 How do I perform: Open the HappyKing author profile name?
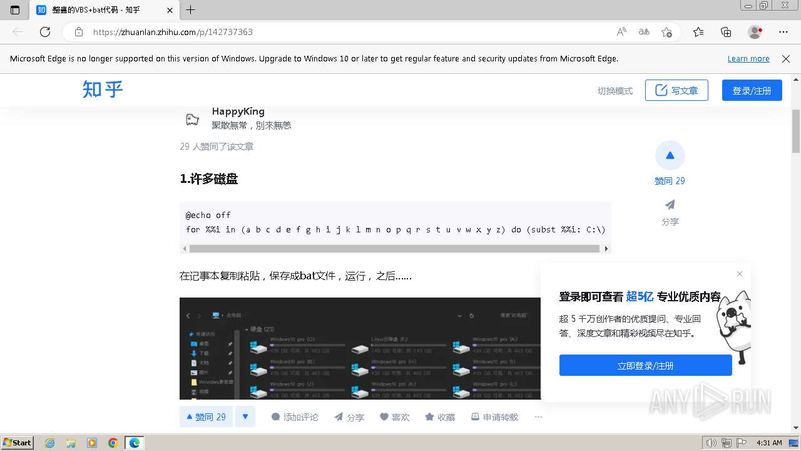tap(238, 111)
